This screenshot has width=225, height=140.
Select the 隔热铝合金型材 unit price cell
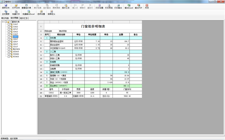(106, 41)
